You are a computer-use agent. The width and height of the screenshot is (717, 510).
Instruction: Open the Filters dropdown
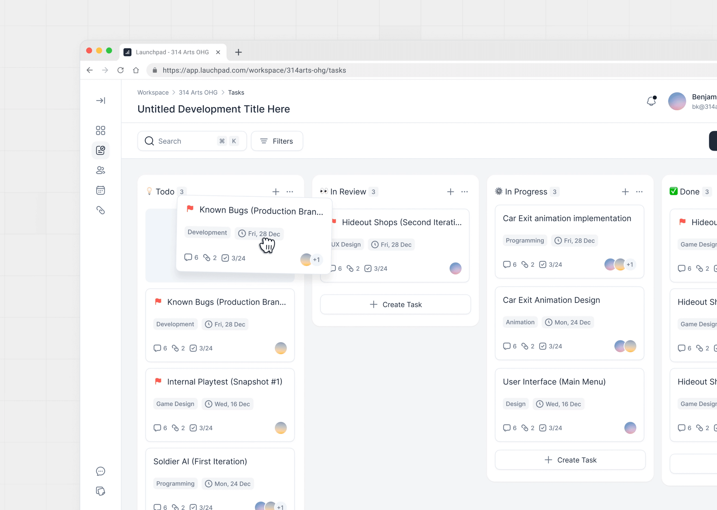click(x=277, y=141)
